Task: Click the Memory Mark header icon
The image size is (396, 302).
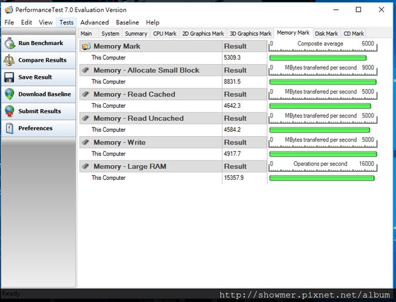Action: [86, 46]
